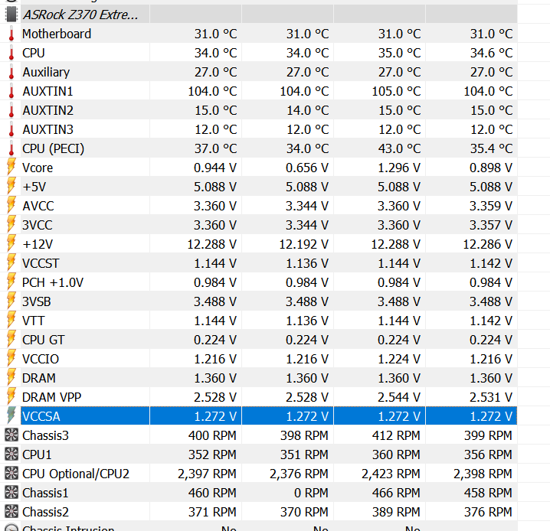550x531 pixels.
Task: Click the fan icon beside CPU1
Action: [11, 454]
